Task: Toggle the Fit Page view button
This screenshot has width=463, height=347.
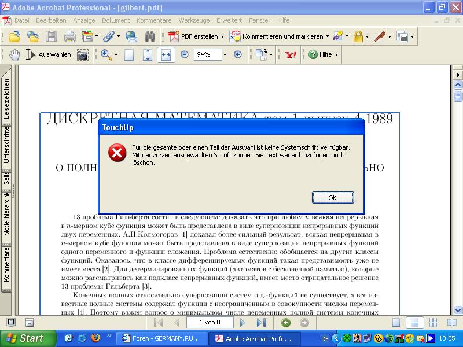Action: tap(148, 54)
